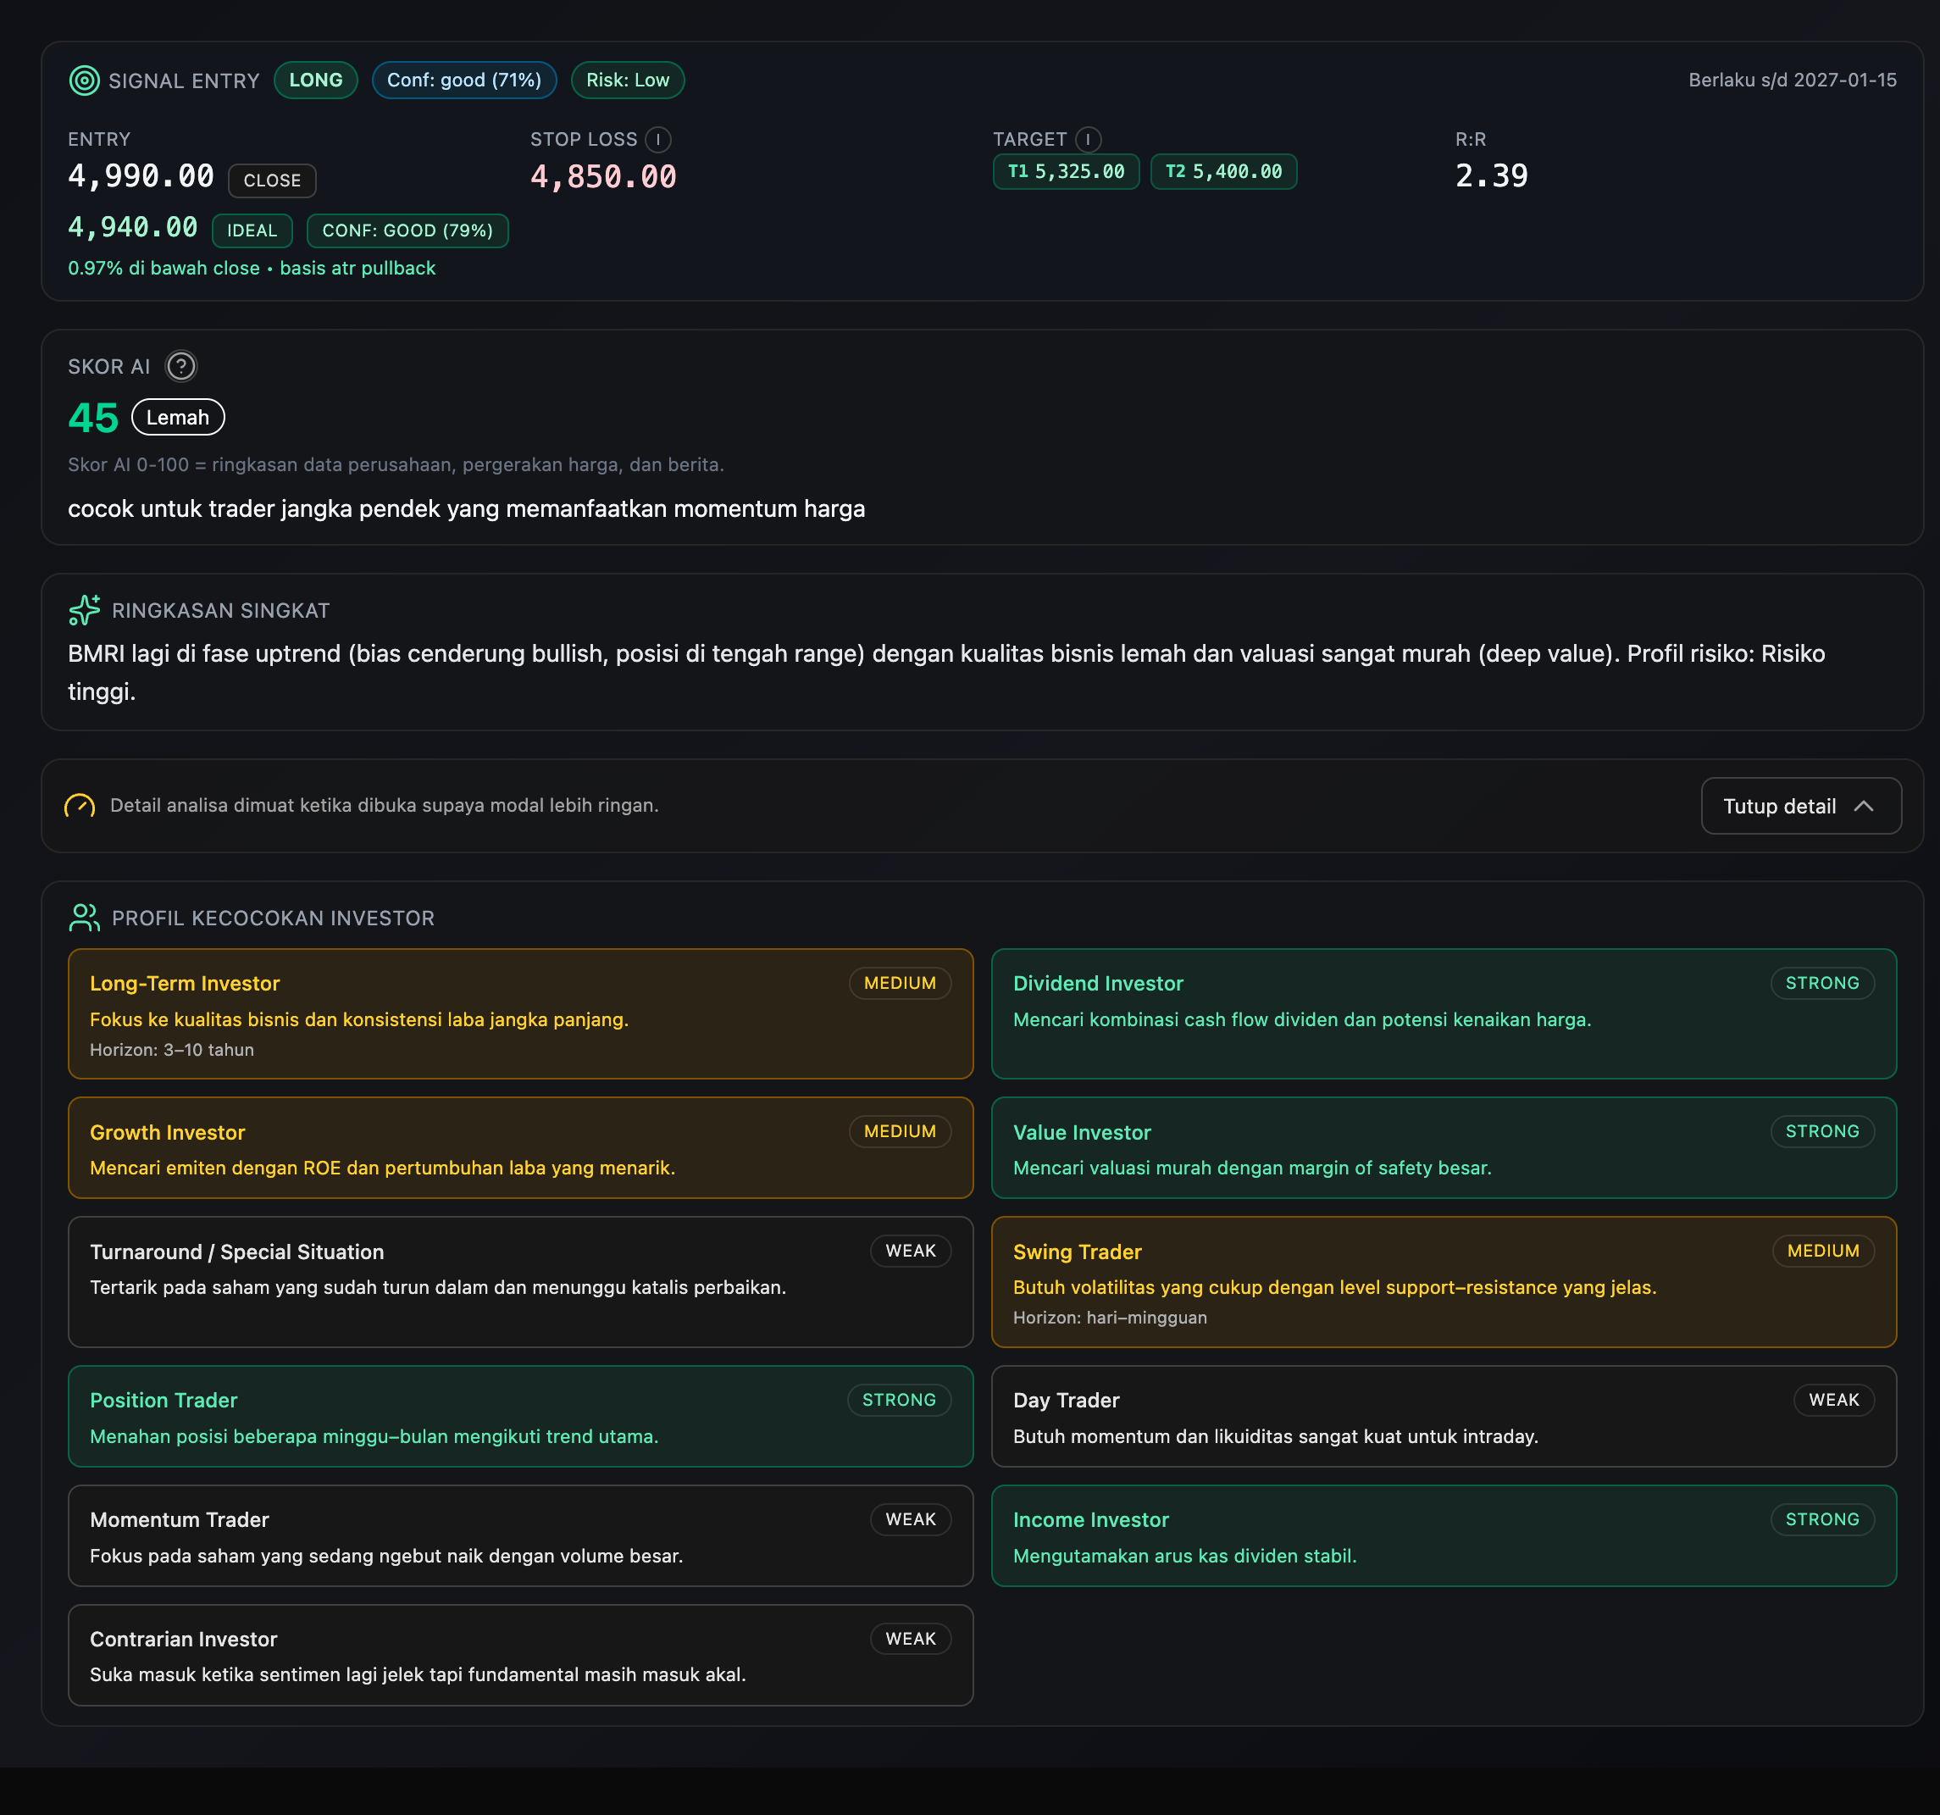The height and width of the screenshot is (1815, 1940).
Task: Open the Long-Term Investor profile card
Action: coord(520,1013)
